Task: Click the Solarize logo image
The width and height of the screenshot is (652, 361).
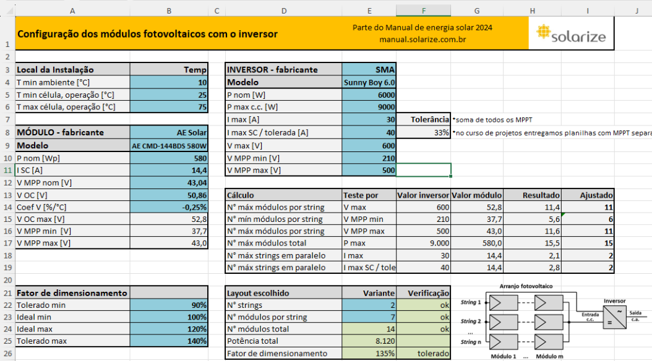Action: (x=571, y=33)
